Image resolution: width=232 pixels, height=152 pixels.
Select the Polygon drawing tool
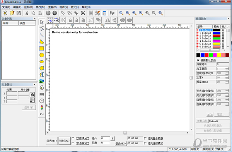[x=42, y=68]
